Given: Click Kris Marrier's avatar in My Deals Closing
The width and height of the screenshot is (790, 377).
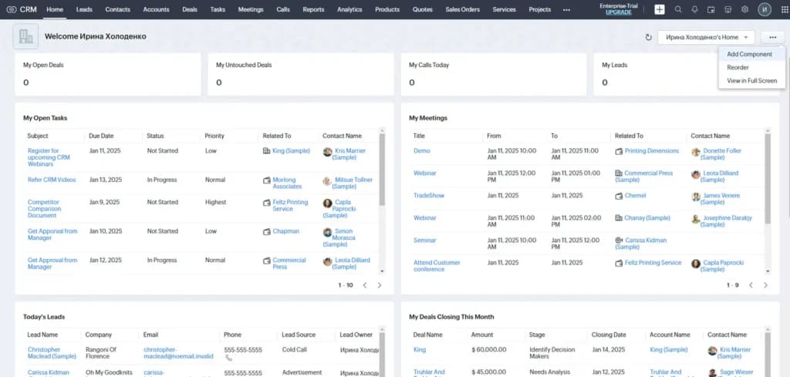Looking at the screenshot, I should 712,351.
